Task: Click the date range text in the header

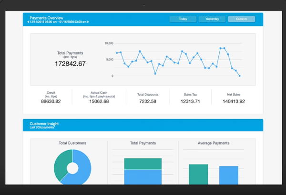Action: (58, 22)
